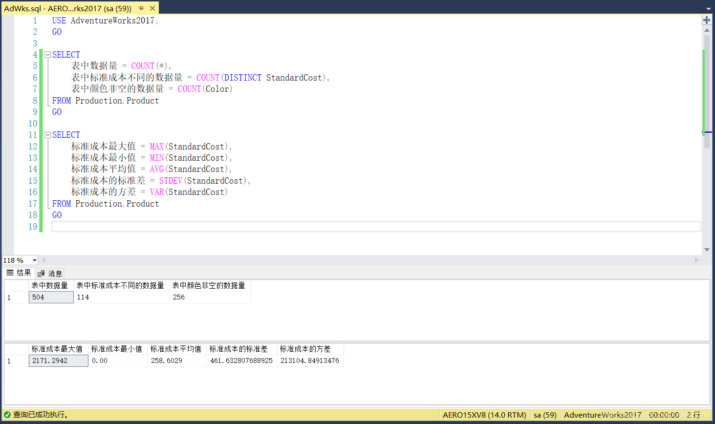Pin the AdWks.sql document tab
The image size is (715, 424).
click(141, 8)
